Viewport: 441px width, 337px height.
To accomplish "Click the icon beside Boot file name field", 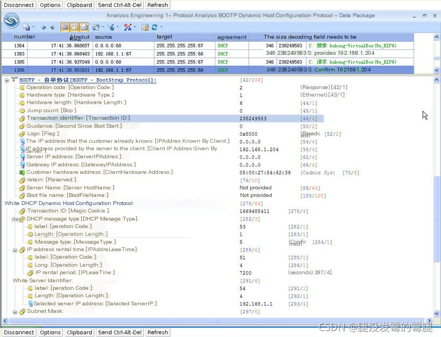I will click(x=22, y=196).
